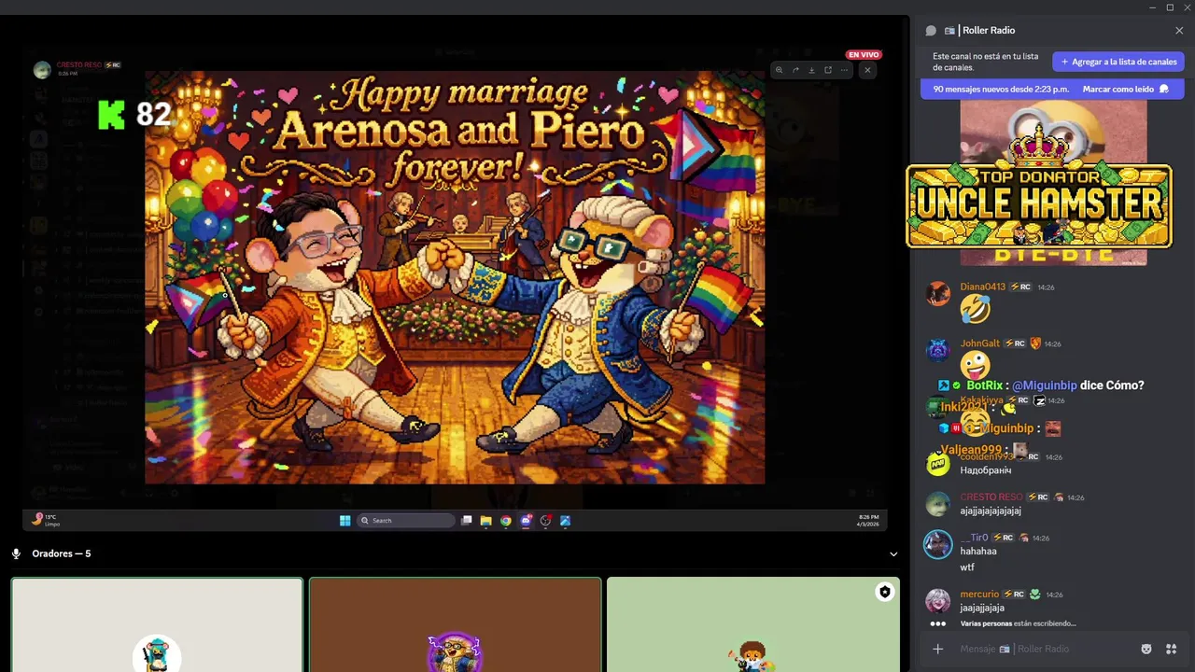
Task: Click the streamed taskbar Search box
Action: click(407, 521)
